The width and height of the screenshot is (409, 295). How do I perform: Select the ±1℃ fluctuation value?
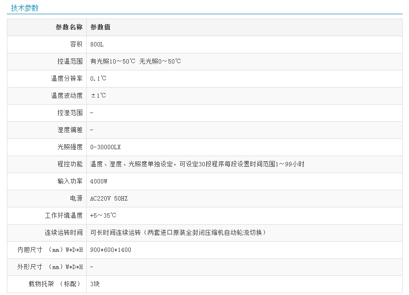point(98,96)
